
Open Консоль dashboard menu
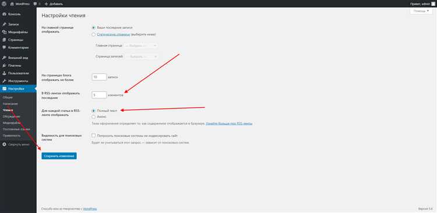pos(18,14)
